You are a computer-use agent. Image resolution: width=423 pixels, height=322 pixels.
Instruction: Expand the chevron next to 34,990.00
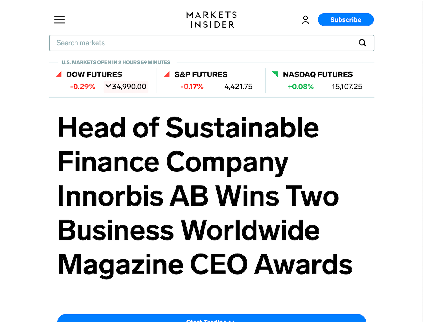[x=108, y=86]
